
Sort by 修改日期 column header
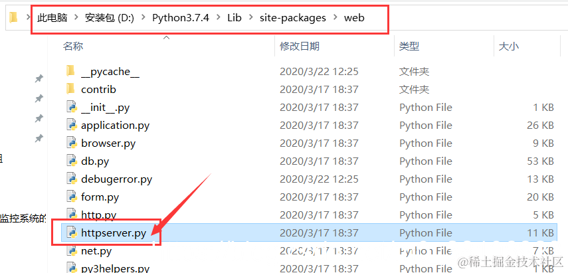[x=300, y=46]
